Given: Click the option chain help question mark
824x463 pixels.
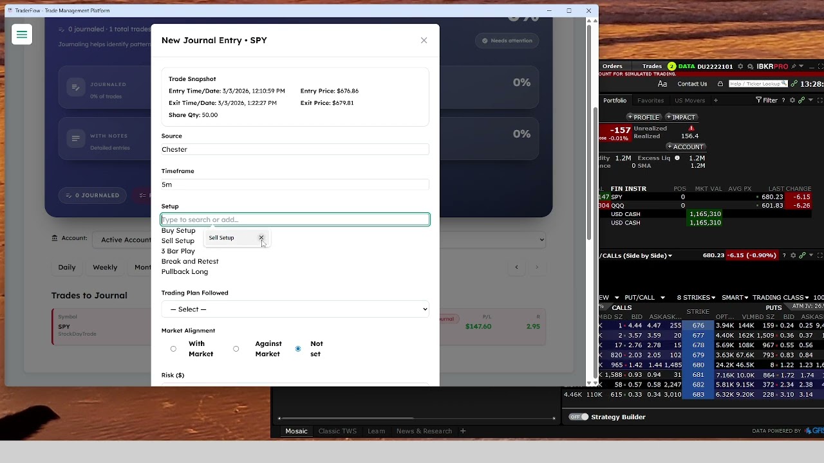Looking at the screenshot, I should (x=783, y=255).
